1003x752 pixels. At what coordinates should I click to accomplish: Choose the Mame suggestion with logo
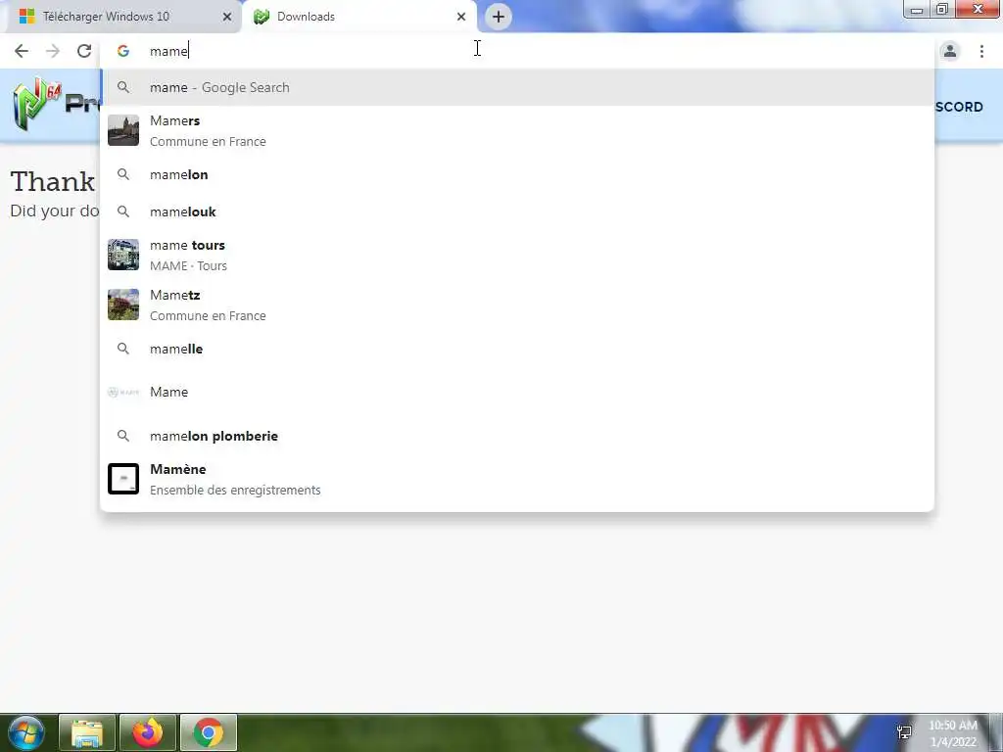[x=517, y=392]
